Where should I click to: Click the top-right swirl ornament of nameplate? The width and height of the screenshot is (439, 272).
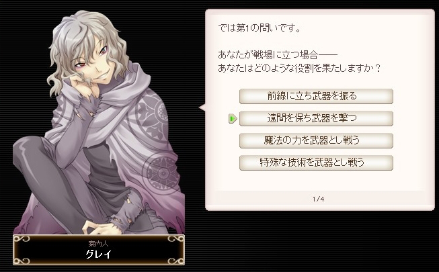pyautogui.click(x=176, y=239)
